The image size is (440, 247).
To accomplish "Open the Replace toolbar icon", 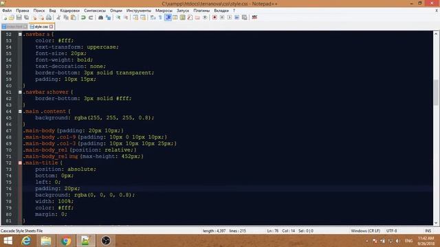I will [108, 18].
